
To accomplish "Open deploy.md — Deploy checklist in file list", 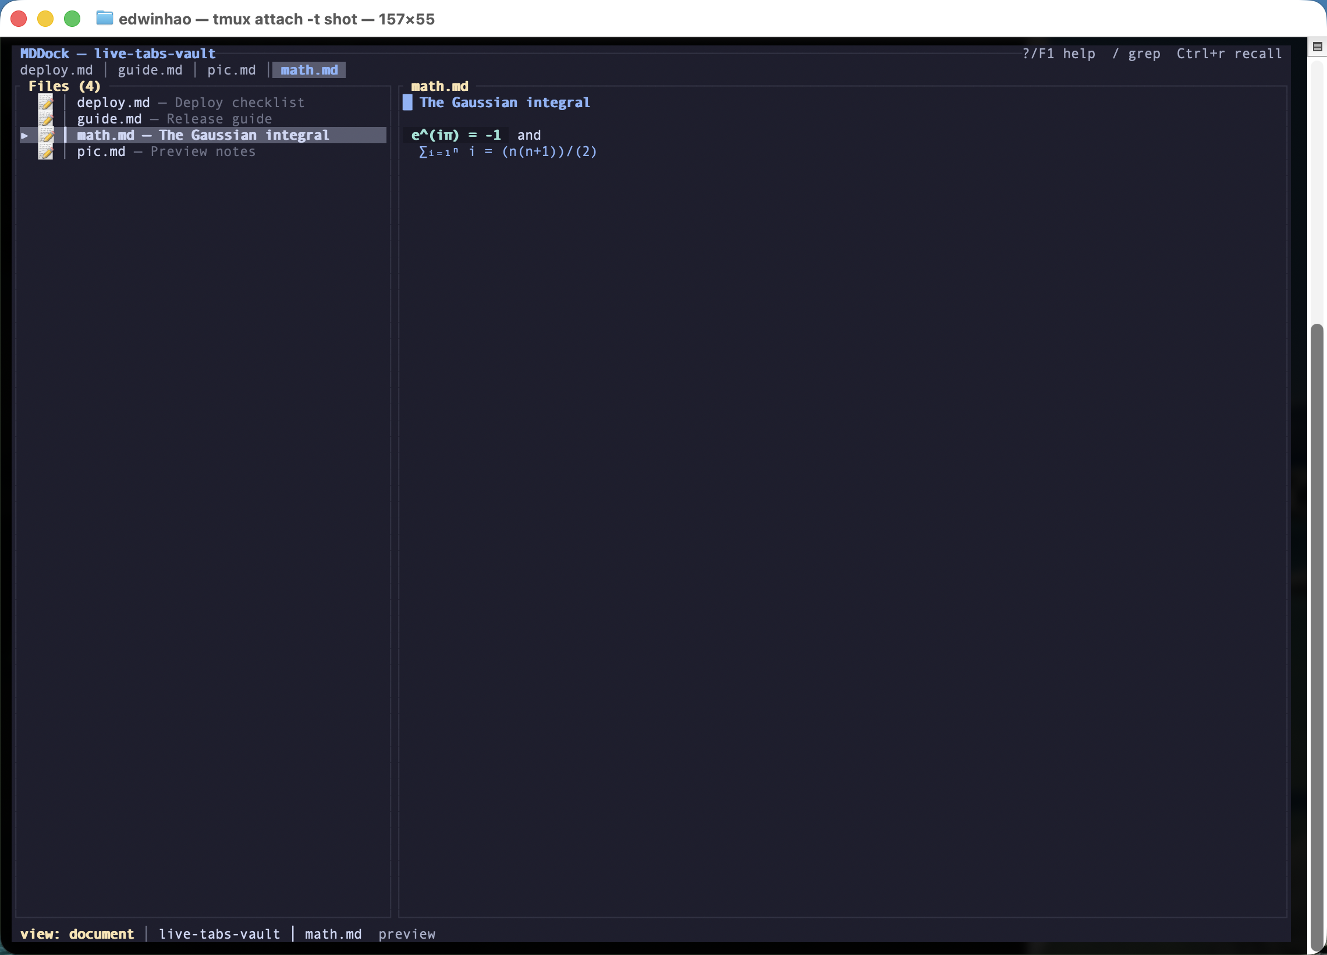I will (x=190, y=102).
